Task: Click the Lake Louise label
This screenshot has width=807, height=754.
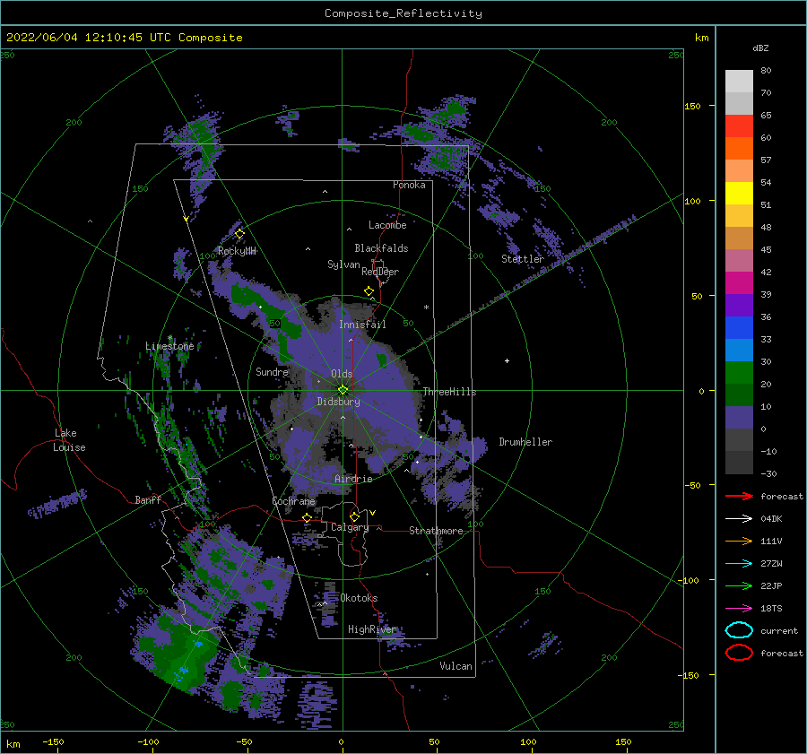Action: (69, 440)
